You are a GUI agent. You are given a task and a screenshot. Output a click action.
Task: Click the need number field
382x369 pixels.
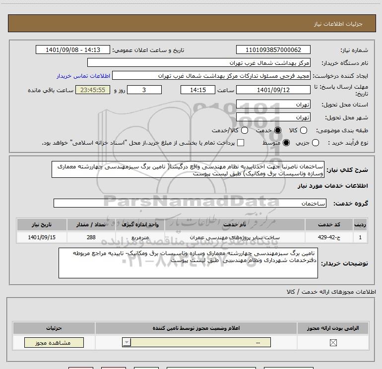coord(273,50)
